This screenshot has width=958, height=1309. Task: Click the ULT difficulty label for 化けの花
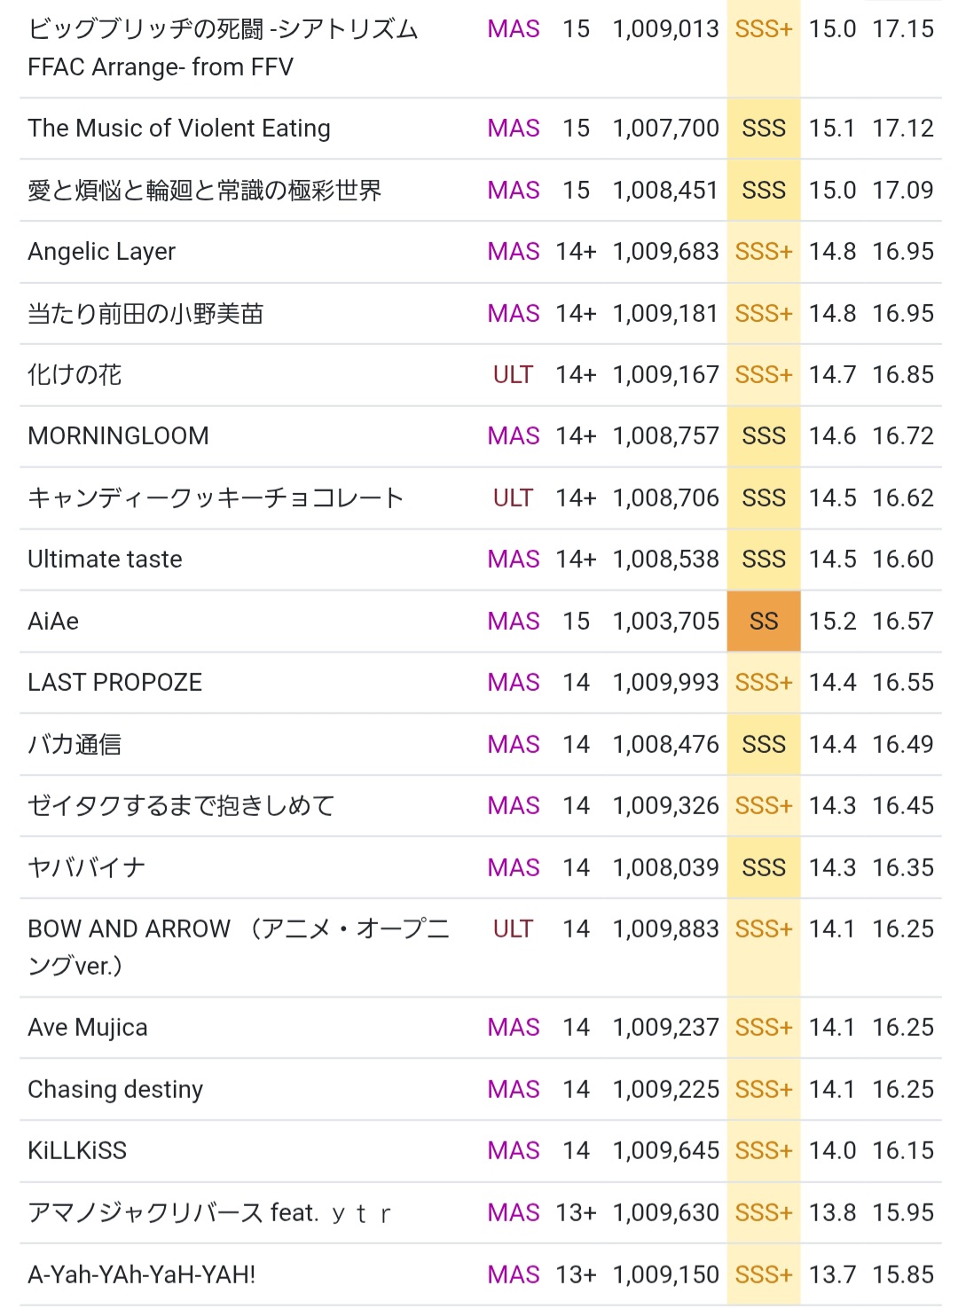tap(513, 375)
